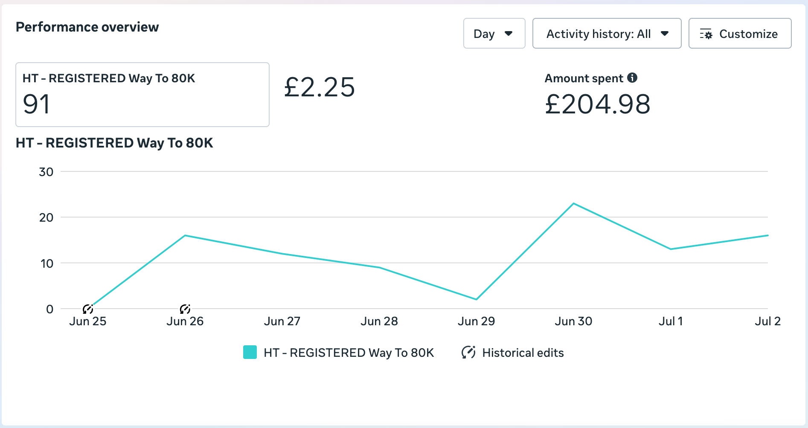Image resolution: width=808 pixels, height=428 pixels.
Task: Click the Jul 1 data point on the line
Action: 671,249
